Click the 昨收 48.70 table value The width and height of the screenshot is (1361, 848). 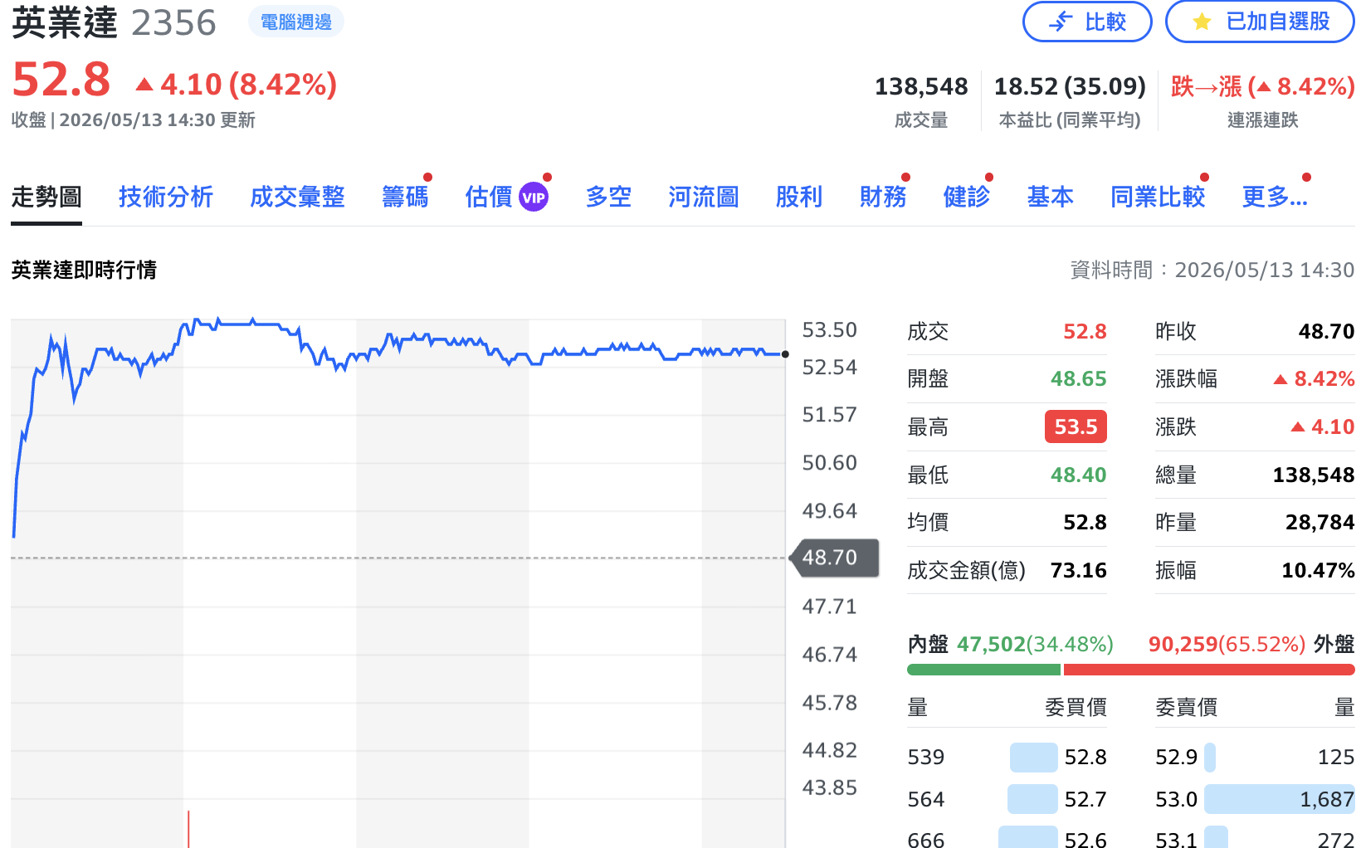click(x=1326, y=331)
